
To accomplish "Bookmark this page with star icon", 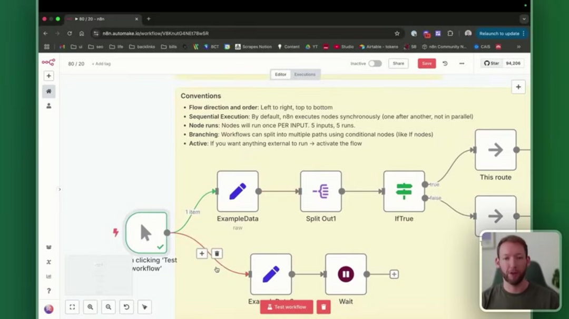I will [397, 33].
